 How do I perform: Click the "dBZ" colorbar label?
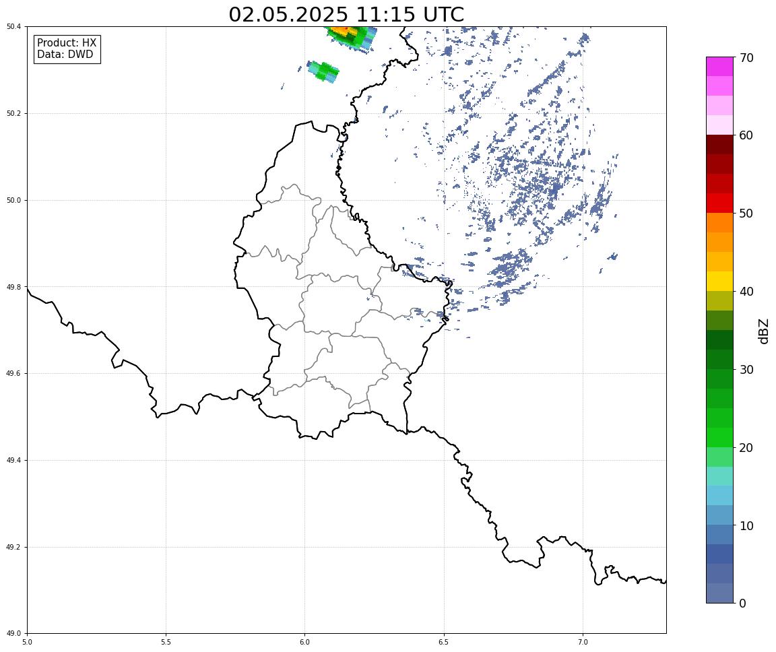pos(764,331)
